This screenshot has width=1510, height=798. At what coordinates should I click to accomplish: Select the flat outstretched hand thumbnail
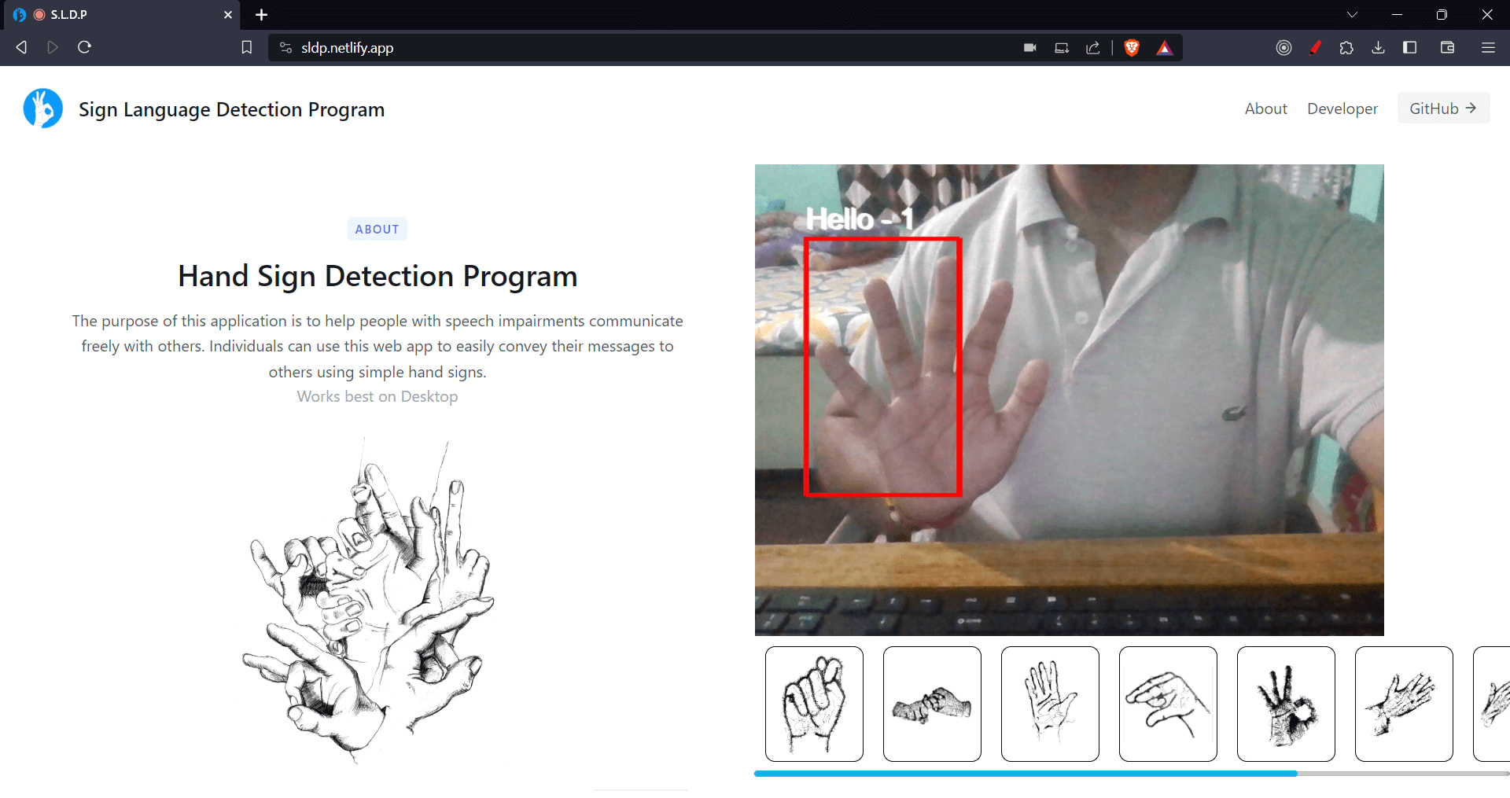tap(1404, 704)
